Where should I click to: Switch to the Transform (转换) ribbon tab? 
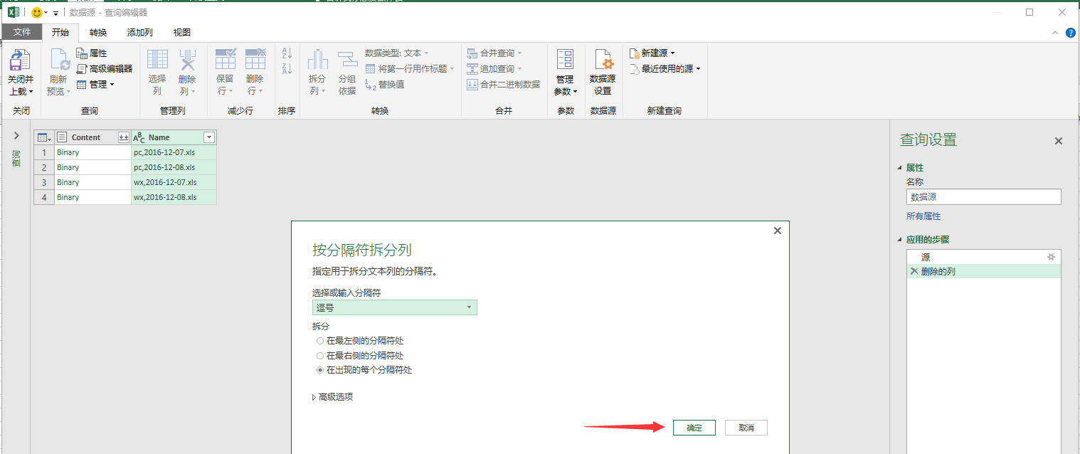(x=98, y=32)
